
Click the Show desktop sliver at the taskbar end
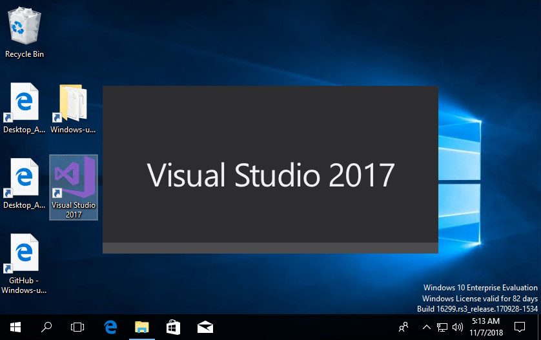(x=539, y=327)
